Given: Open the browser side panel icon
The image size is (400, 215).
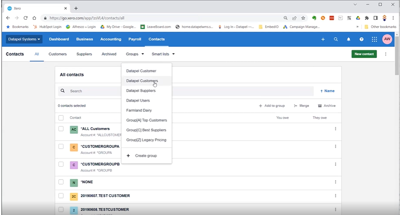Looking at the screenshot, I should tap(376, 18).
